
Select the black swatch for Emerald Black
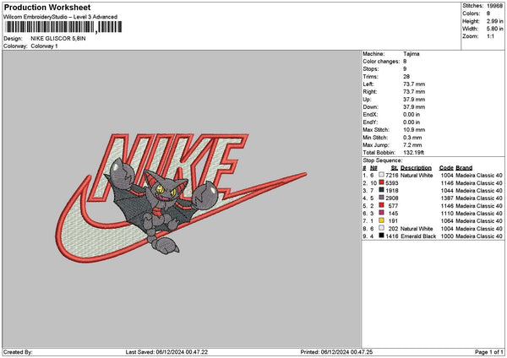[x=382, y=236]
